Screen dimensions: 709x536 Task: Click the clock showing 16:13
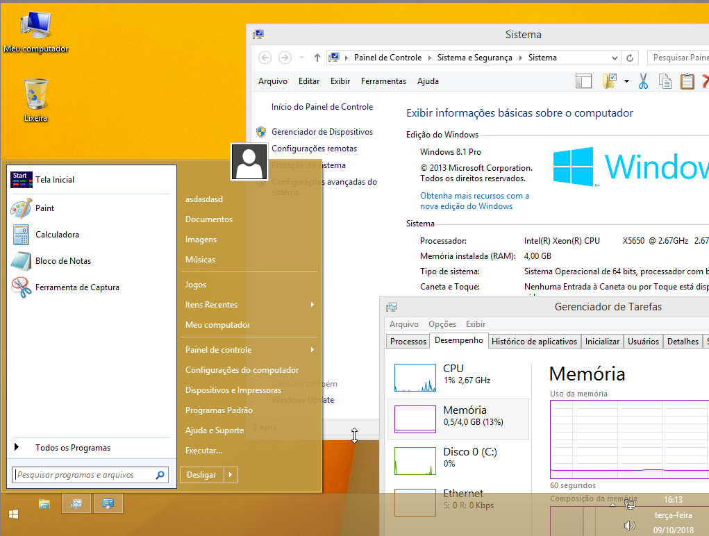click(x=673, y=500)
